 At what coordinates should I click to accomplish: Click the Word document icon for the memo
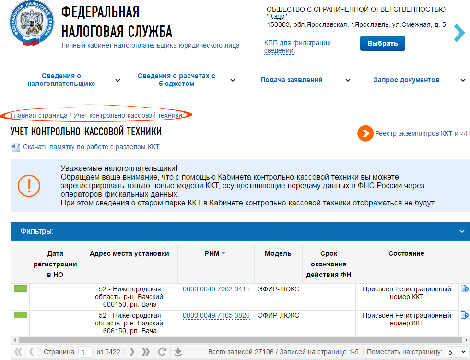(x=15, y=147)
